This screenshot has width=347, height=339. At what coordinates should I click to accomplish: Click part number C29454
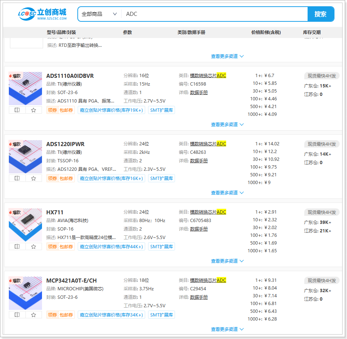coord(198,289)
